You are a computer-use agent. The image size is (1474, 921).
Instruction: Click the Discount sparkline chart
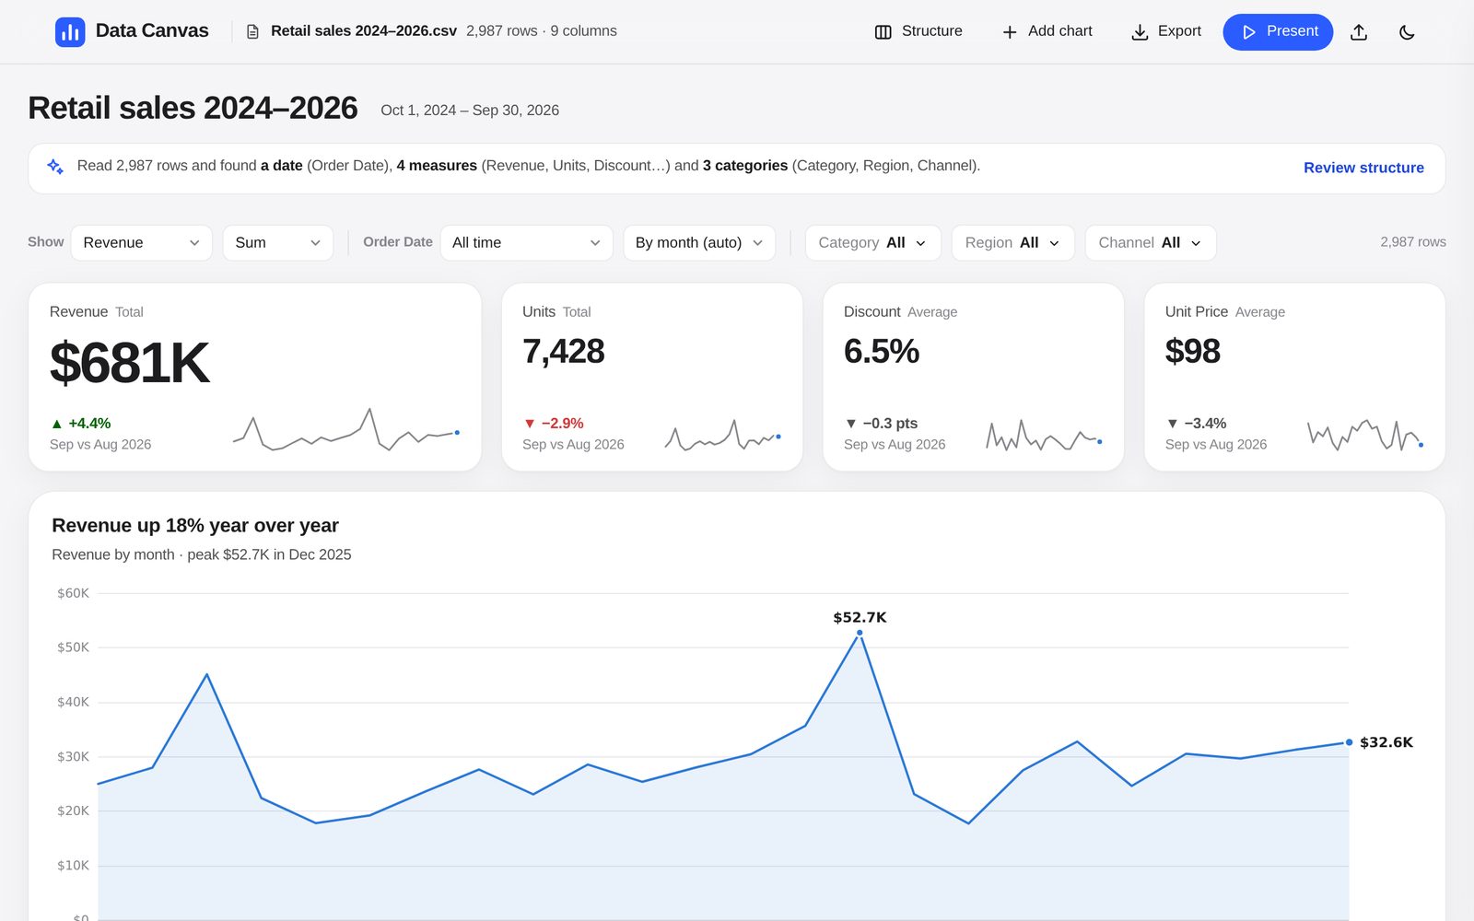click(1044, 435)
